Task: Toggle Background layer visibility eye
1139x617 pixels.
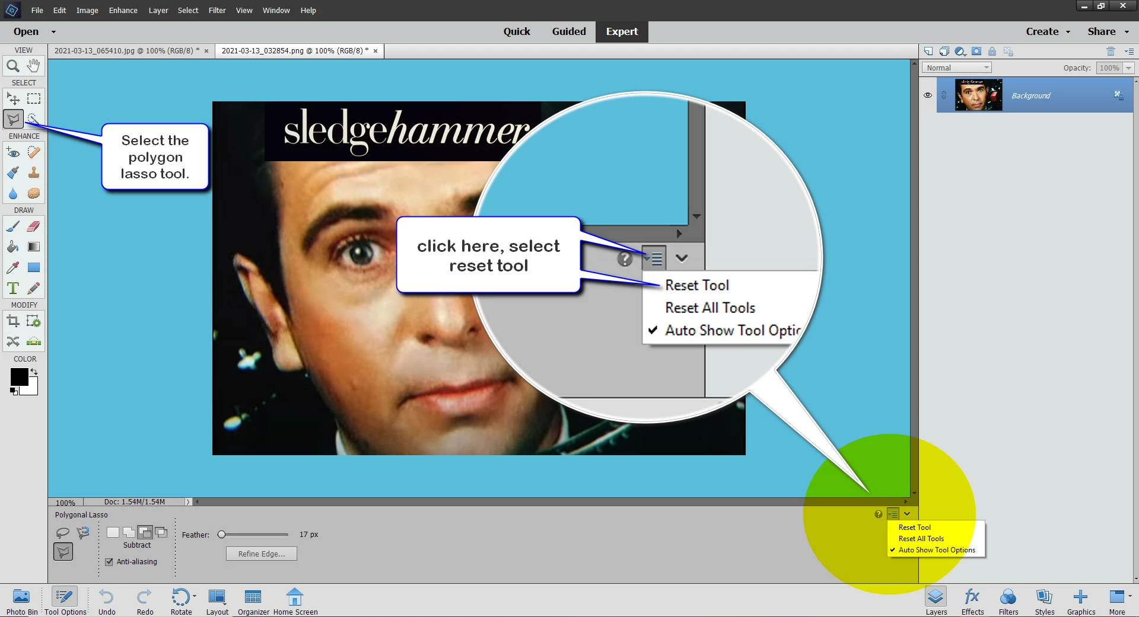Action: tap(928, 95)
